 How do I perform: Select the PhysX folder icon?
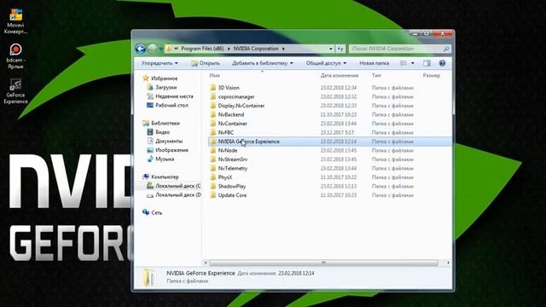point(212,177)
